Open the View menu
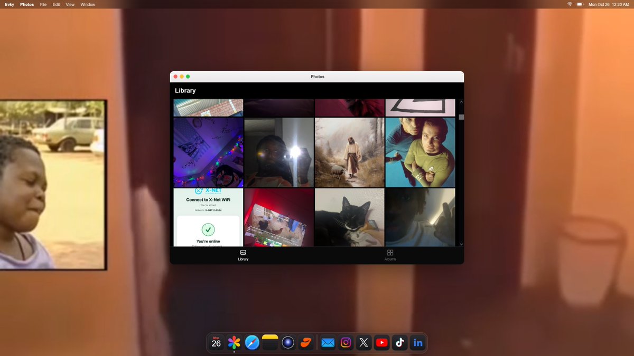Viewport: 634px width, 356px height. coord(70,4)
